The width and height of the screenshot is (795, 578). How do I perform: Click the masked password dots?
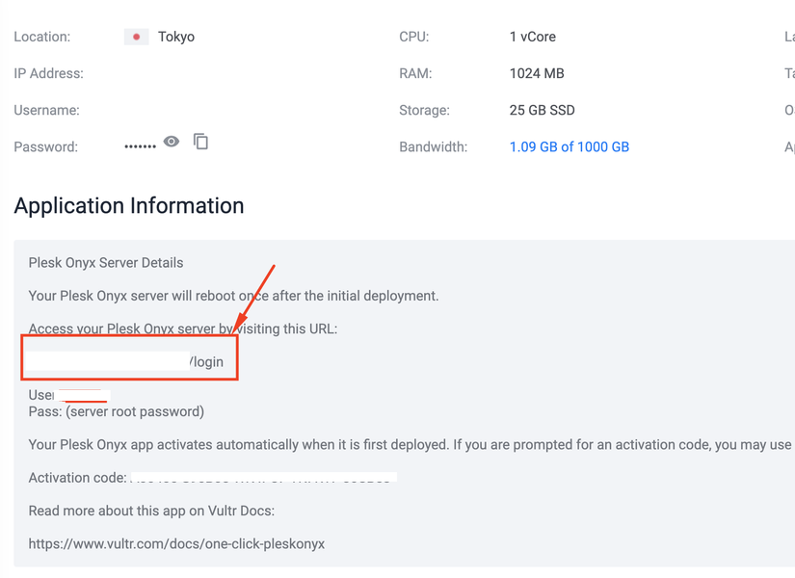pos(140,147)
